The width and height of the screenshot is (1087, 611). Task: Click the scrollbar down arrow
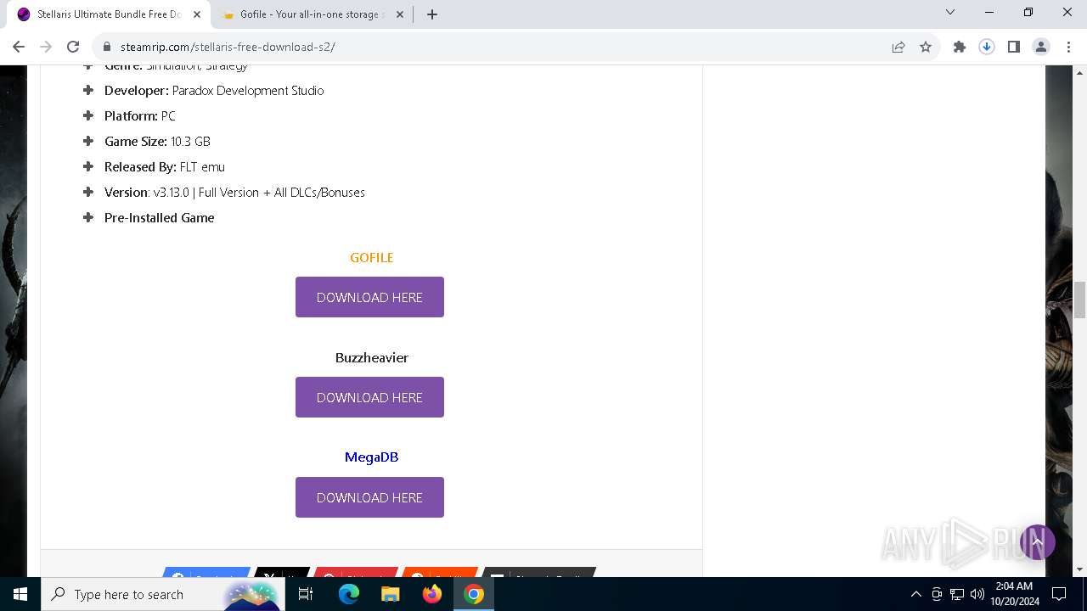coord(1079,569)
